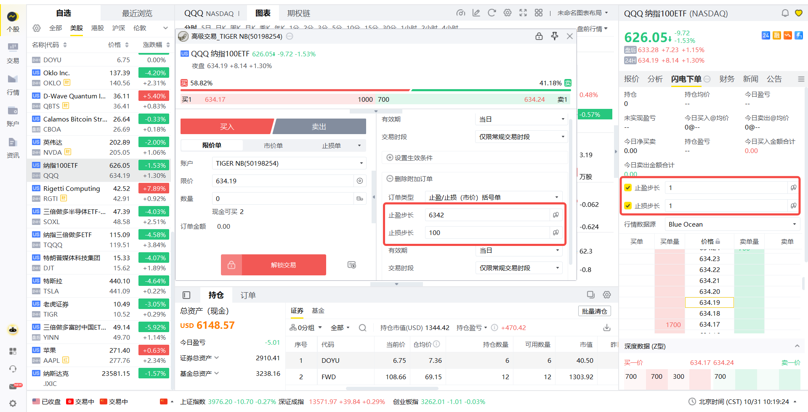This screenshot has height=412, width=808.
Task: Click the blue 24 badge icon
Action: [x=766, y=35]
